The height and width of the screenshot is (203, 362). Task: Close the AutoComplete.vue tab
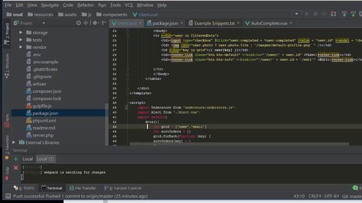point(291,23)
